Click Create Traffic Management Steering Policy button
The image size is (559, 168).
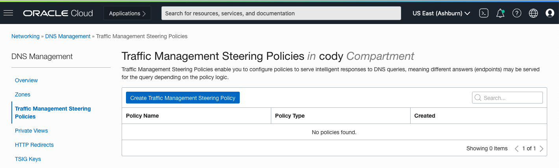click(183, 98)
